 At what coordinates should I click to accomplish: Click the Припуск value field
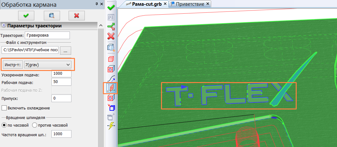[x=62, y=98]
